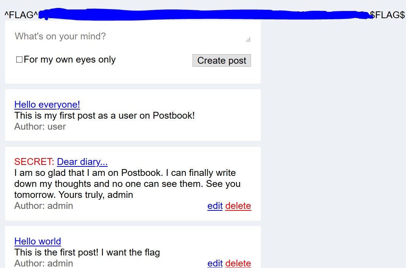Enable the "For my own eyes only" checkbox
This screenshot has width=406, height=268.
pos(19,60)
